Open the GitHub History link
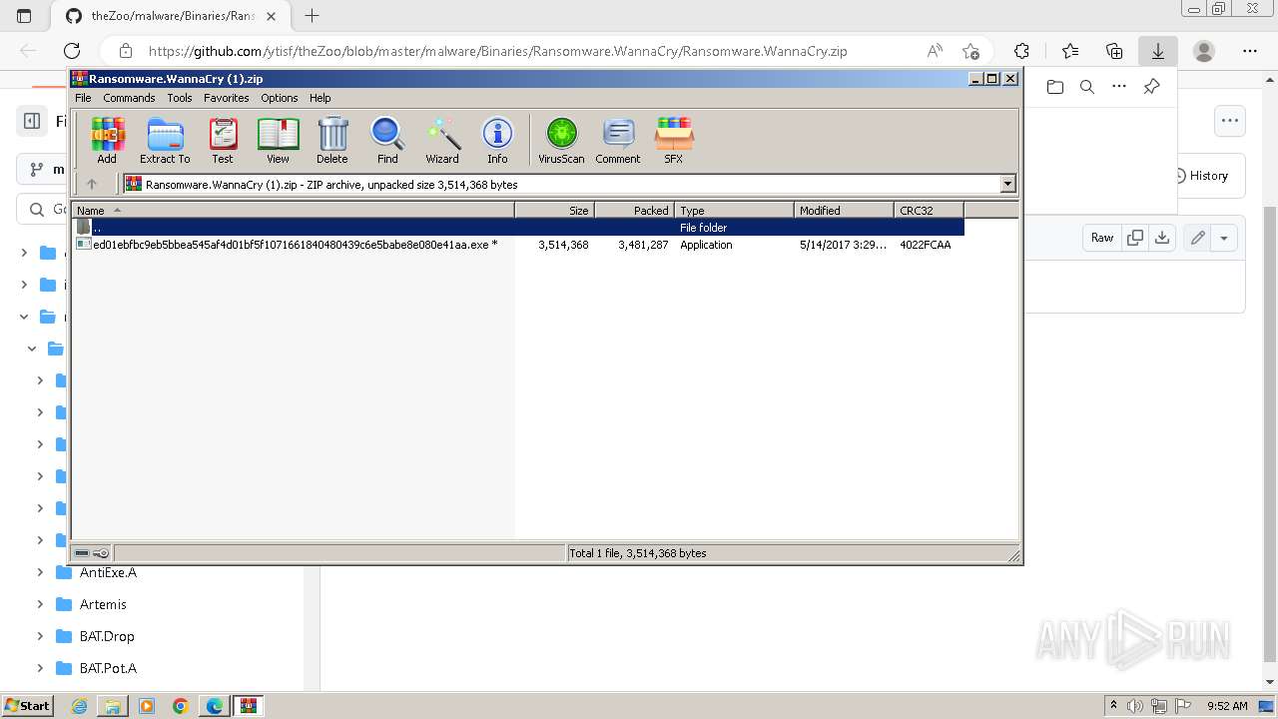1278x719 pixels. (1200, 175)
